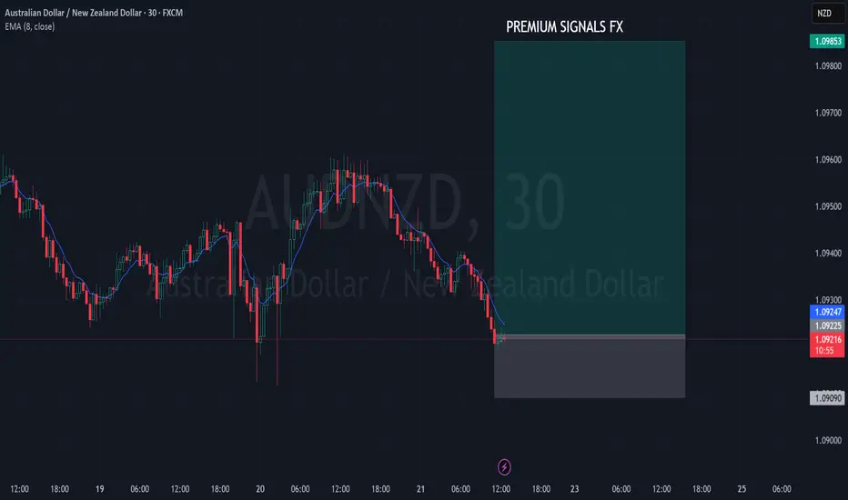The height and width of the screenshot is (500, 848).
Task: Click the 10:55 candle countdown timer
Action: coord(824,351)
